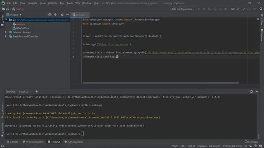Fold the import block at line 1
This screenshot has height=148, width=264.
(82, 20)
